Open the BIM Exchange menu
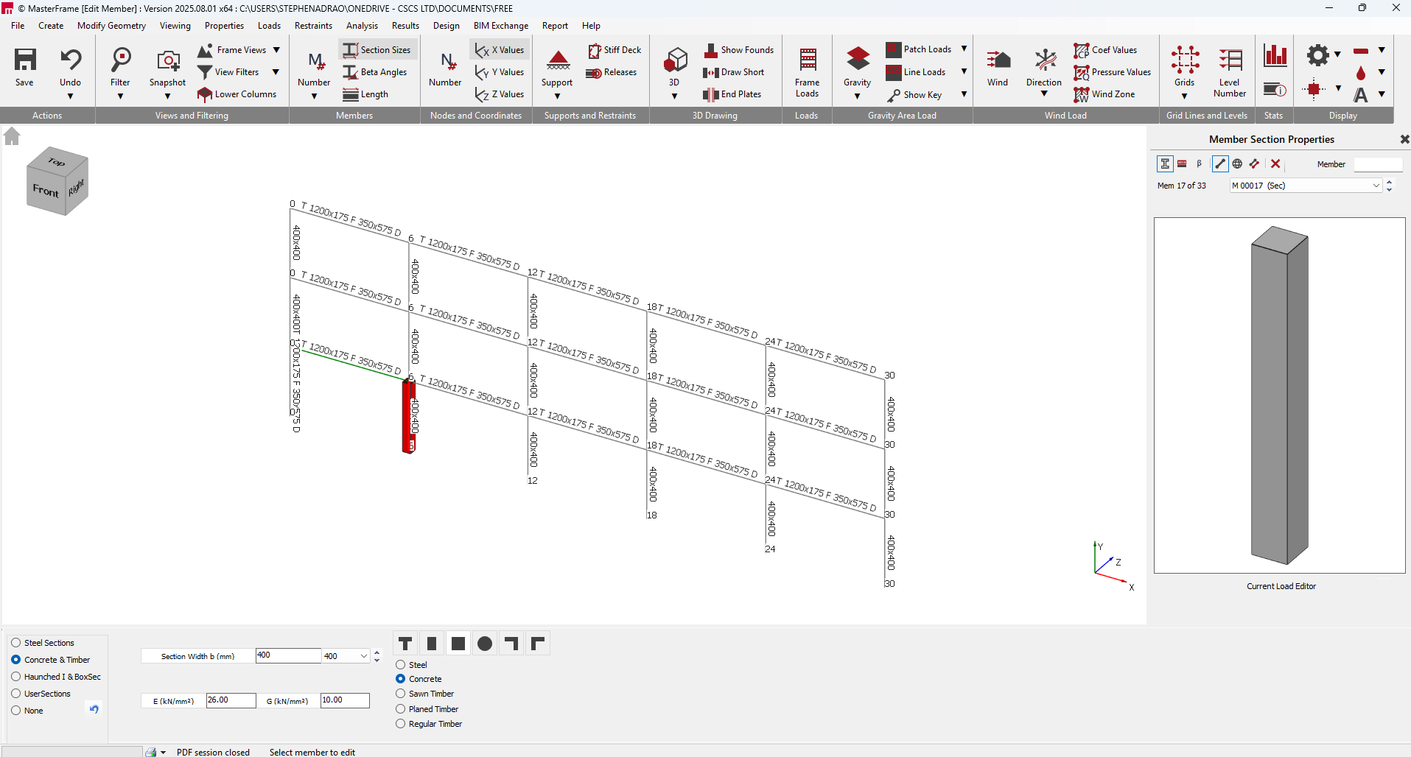This screenshot has width=1411, height=757. 500,26
